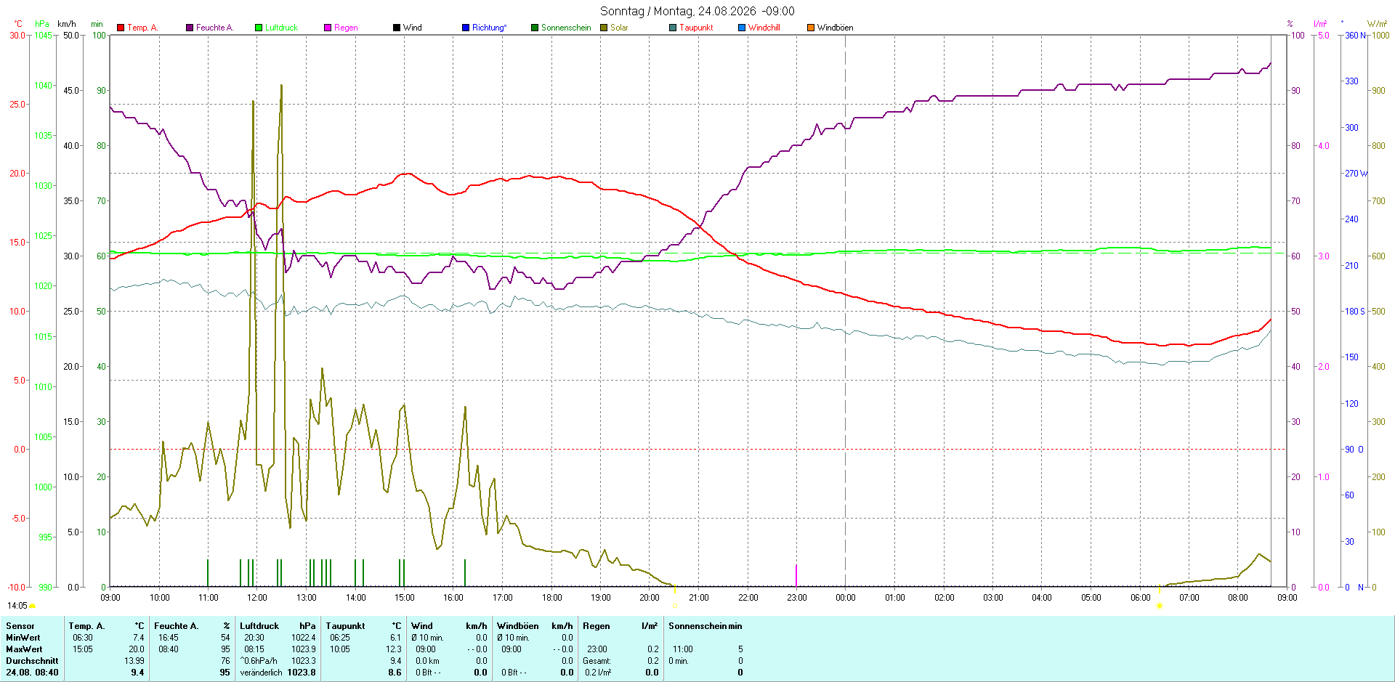Screen dimensions: 1395x682
Task: Select the 'MinWert' row label
Action: point(24,638)
